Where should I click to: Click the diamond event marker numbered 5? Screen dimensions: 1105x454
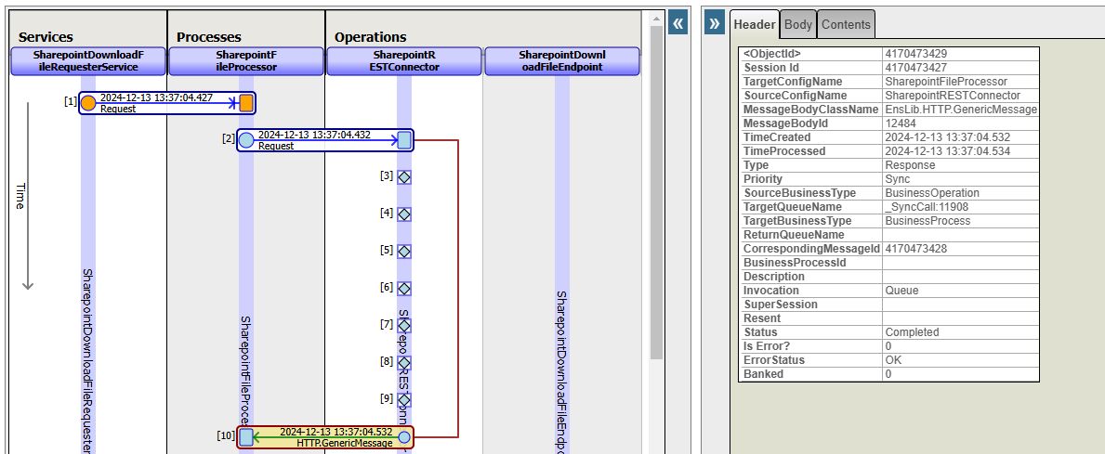pos(404,251)
